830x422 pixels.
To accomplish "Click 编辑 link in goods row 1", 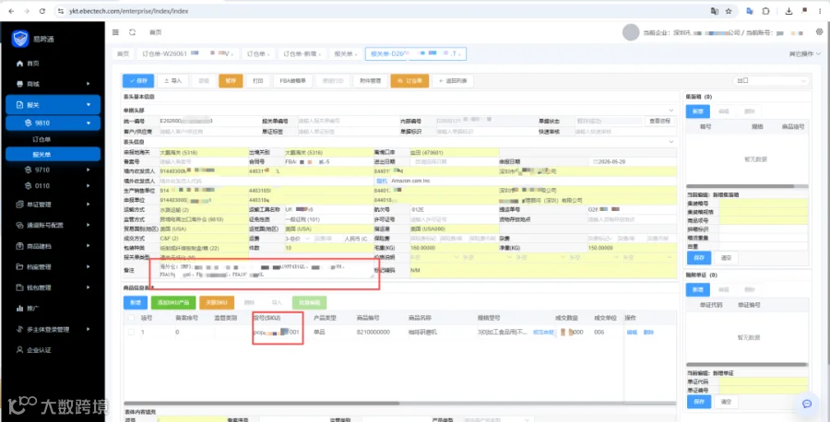I will click(x=632, y=332).
